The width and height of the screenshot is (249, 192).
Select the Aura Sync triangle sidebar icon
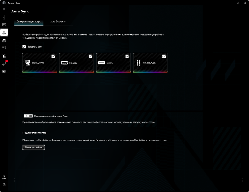(4, 33)
